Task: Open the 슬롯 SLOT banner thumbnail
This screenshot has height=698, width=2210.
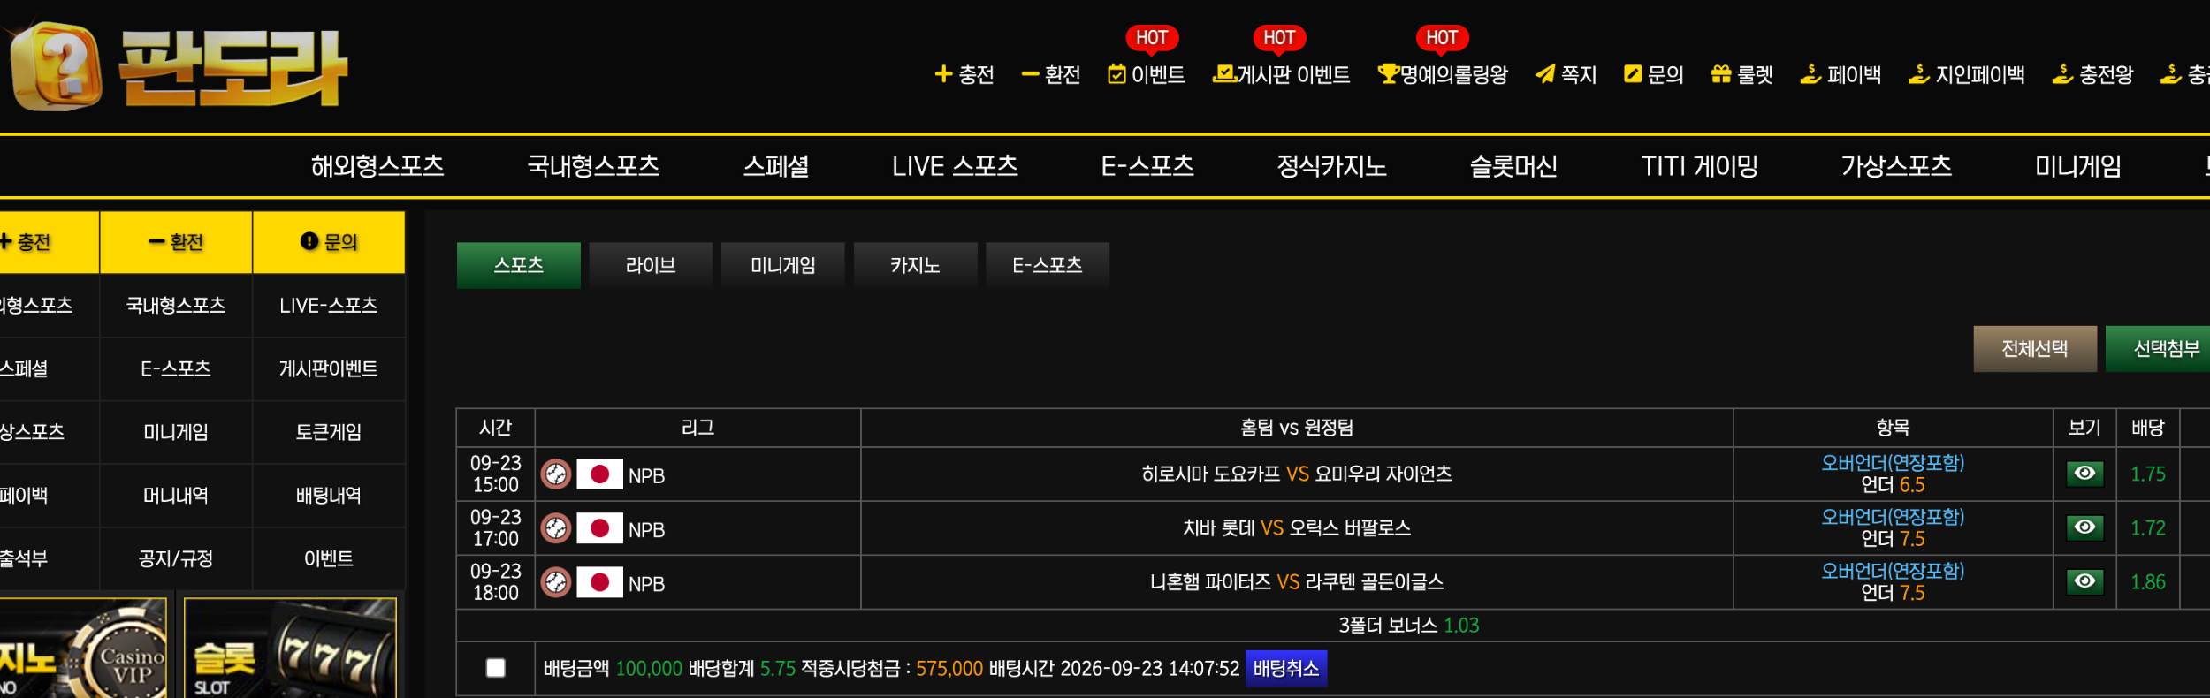Action: pos(290,649)
